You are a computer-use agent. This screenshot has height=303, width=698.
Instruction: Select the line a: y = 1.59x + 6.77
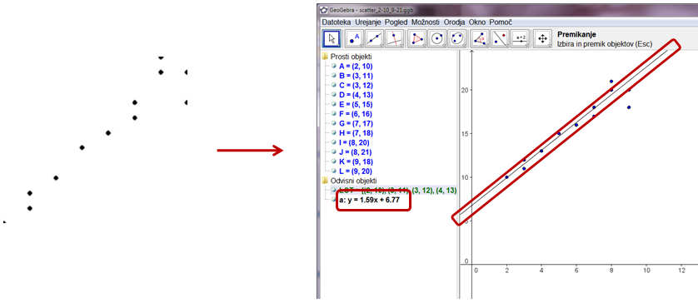click(x=370, y=201)
